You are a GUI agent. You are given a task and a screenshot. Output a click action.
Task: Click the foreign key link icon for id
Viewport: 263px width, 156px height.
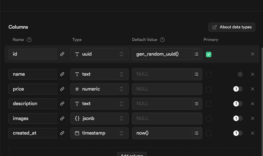62,54
